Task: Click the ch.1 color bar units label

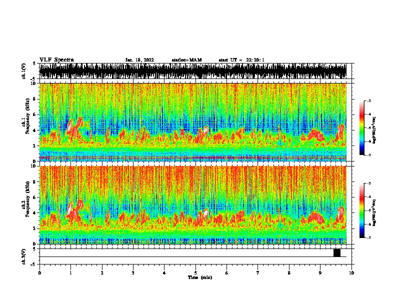Action: point(374,130)
